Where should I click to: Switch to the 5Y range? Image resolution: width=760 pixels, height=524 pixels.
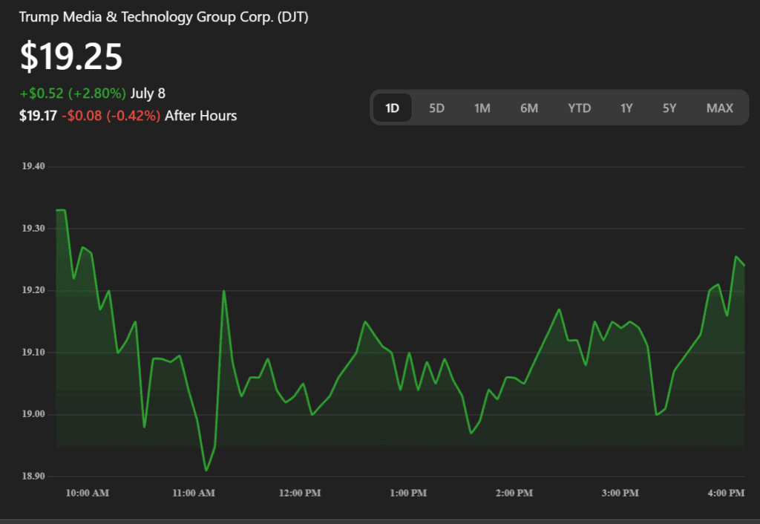pos(669,108)
